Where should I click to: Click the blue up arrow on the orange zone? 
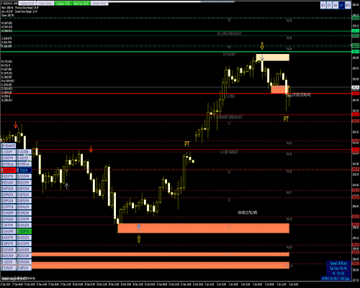point(139,228)
